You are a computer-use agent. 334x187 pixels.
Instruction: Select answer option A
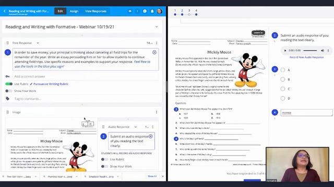point(283,70)
